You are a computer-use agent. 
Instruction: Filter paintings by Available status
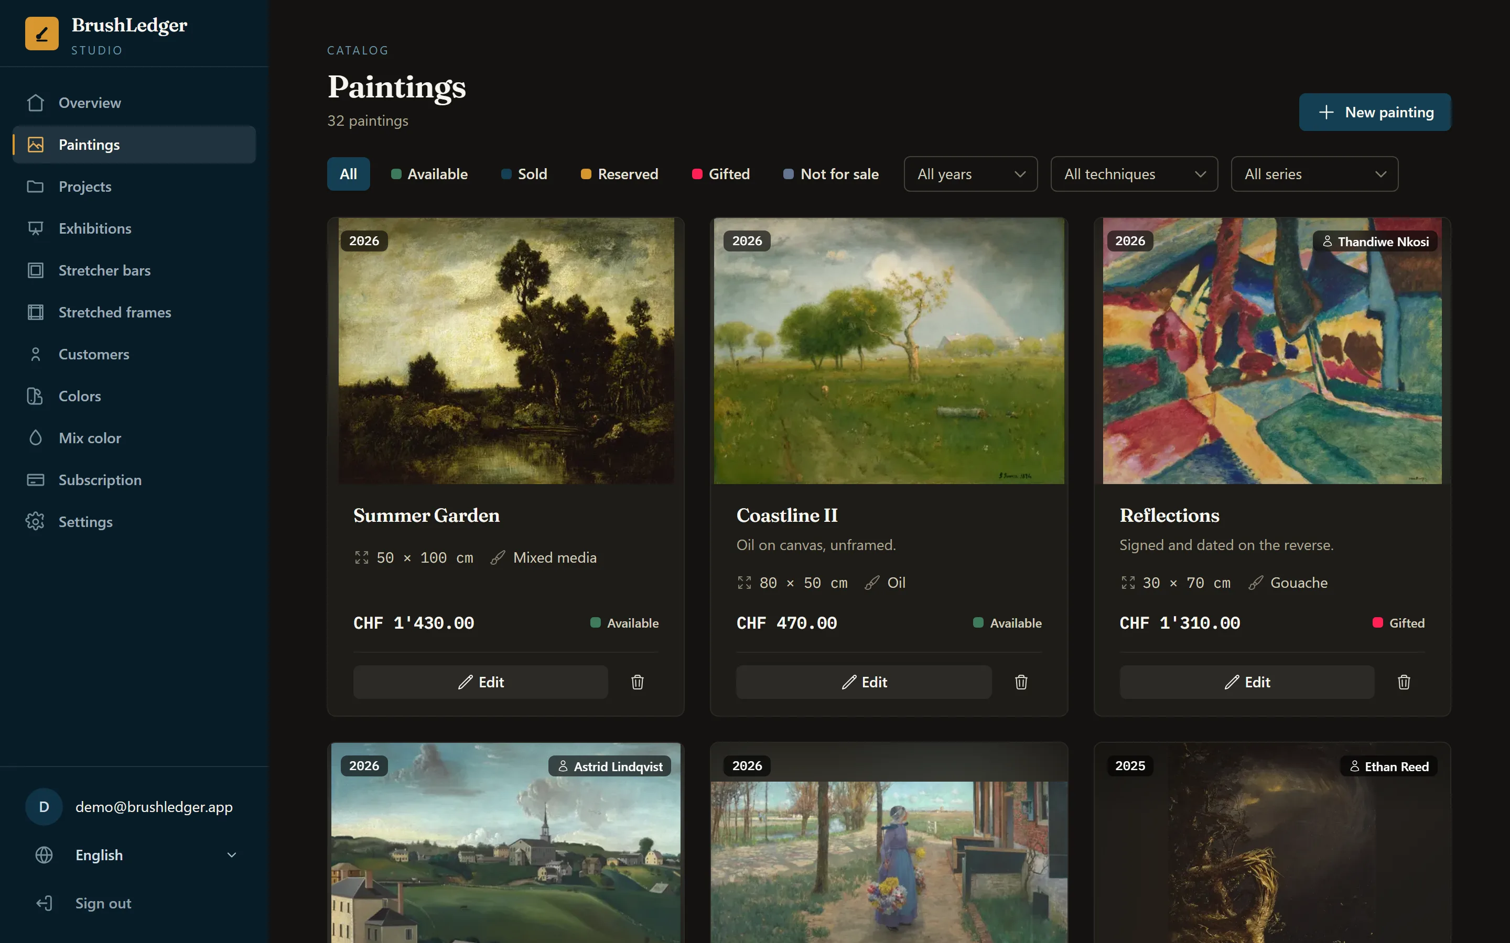[x=429, y=174]
